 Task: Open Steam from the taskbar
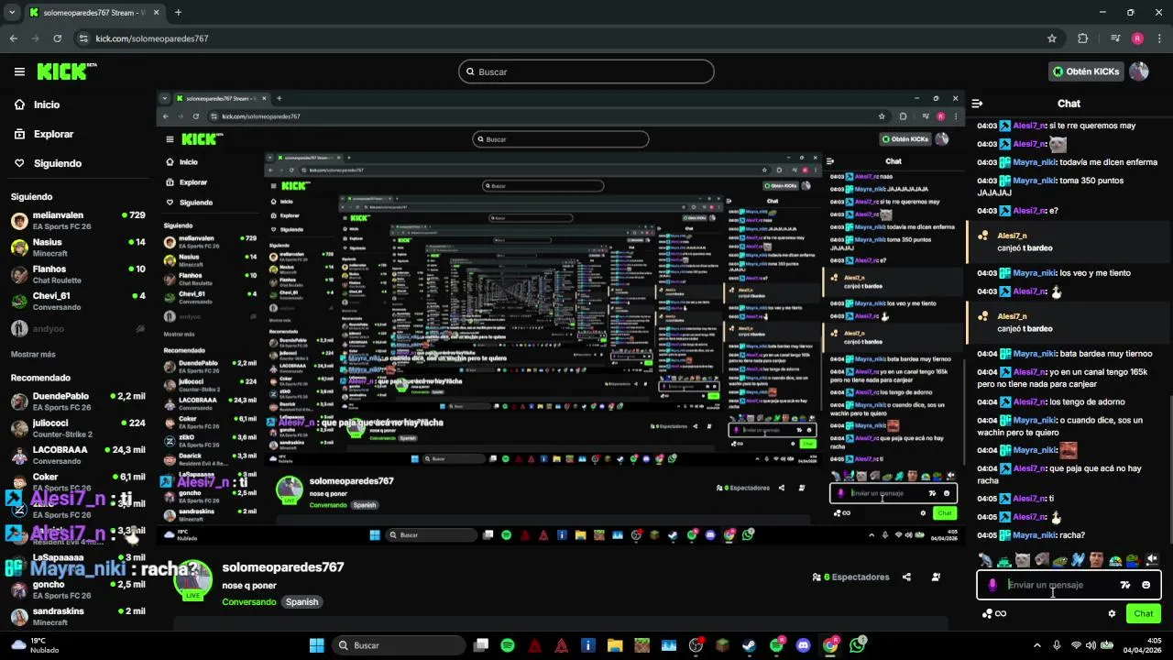point(750,645)
